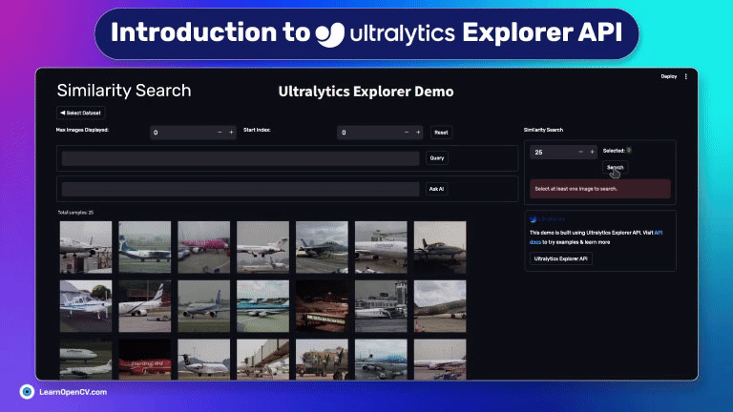Click the 'Selected: 0' counter
The image size is (733, 412).
click(x=618, y=151)
